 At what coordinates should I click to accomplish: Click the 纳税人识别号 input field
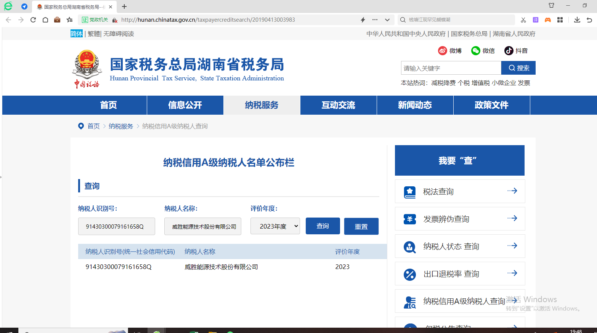point(116,226)
